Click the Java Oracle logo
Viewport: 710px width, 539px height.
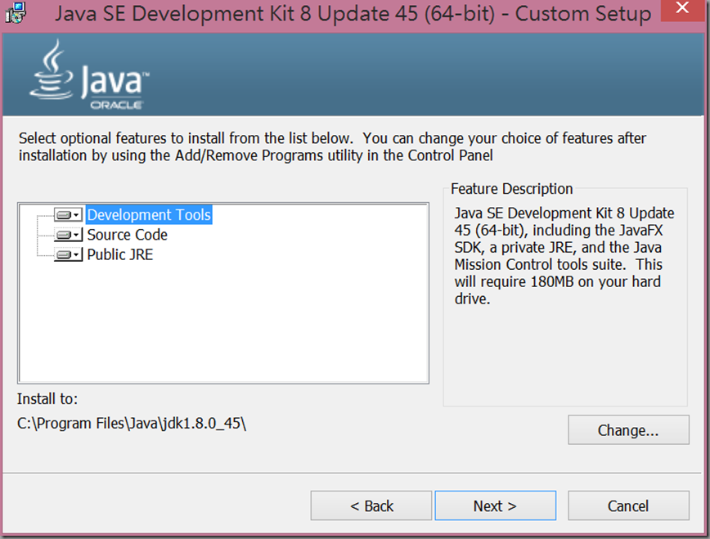(x=90, y=77)
